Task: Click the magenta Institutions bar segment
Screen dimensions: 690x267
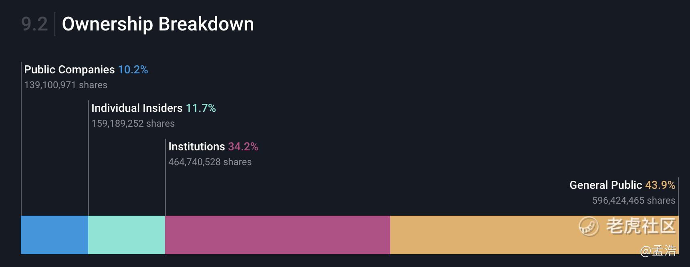Action: tap(278, 235)
